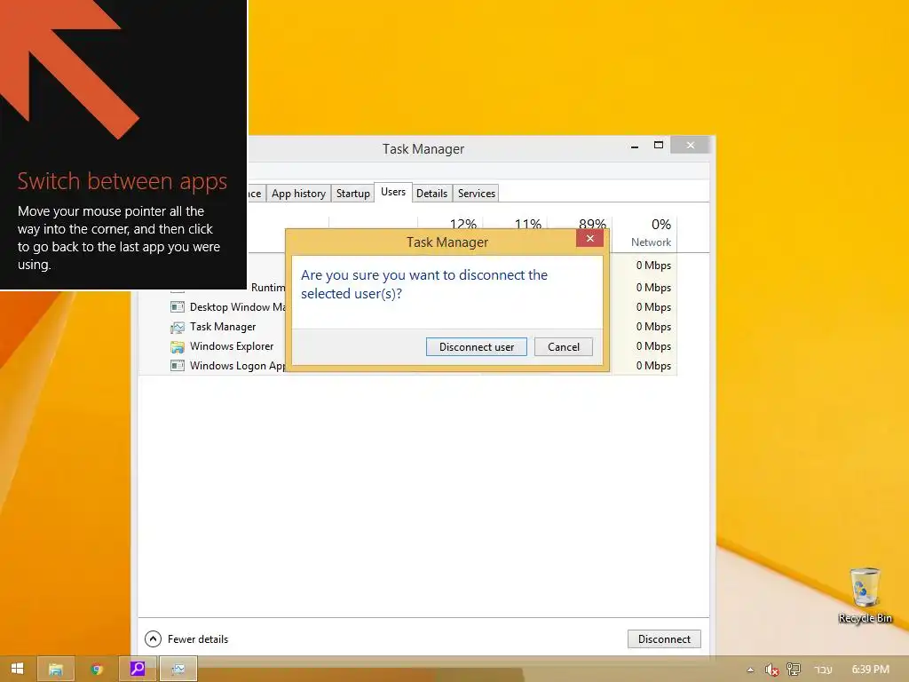The width and height of the screenshot is (909, 682).
Task: Cancel the disconnect confirmation dialog
Action: 563,347
